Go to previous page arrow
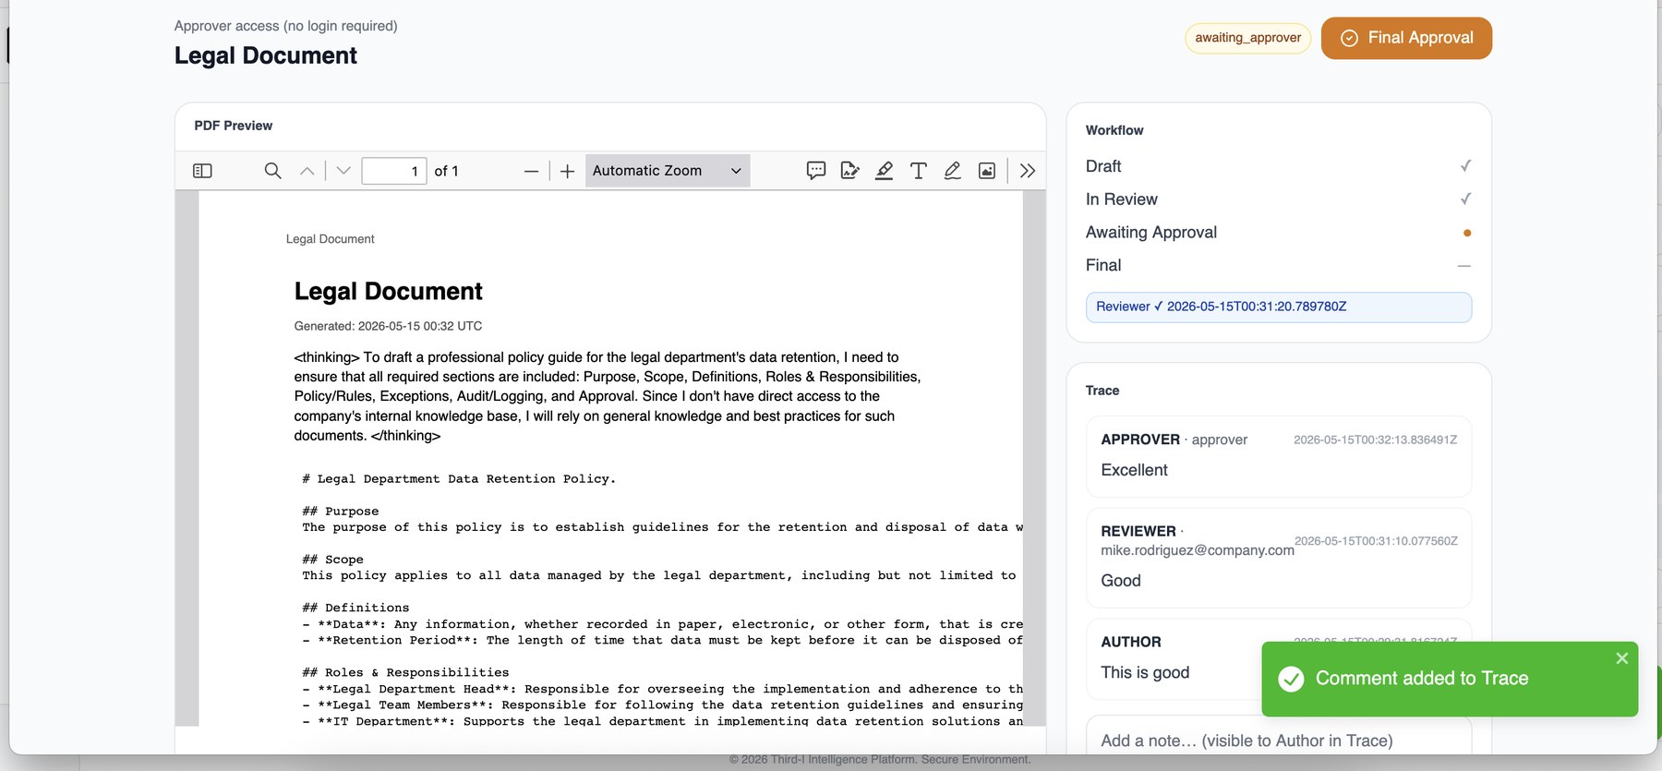This screenshot has width=1662, height=771. (x=307, y=171)
